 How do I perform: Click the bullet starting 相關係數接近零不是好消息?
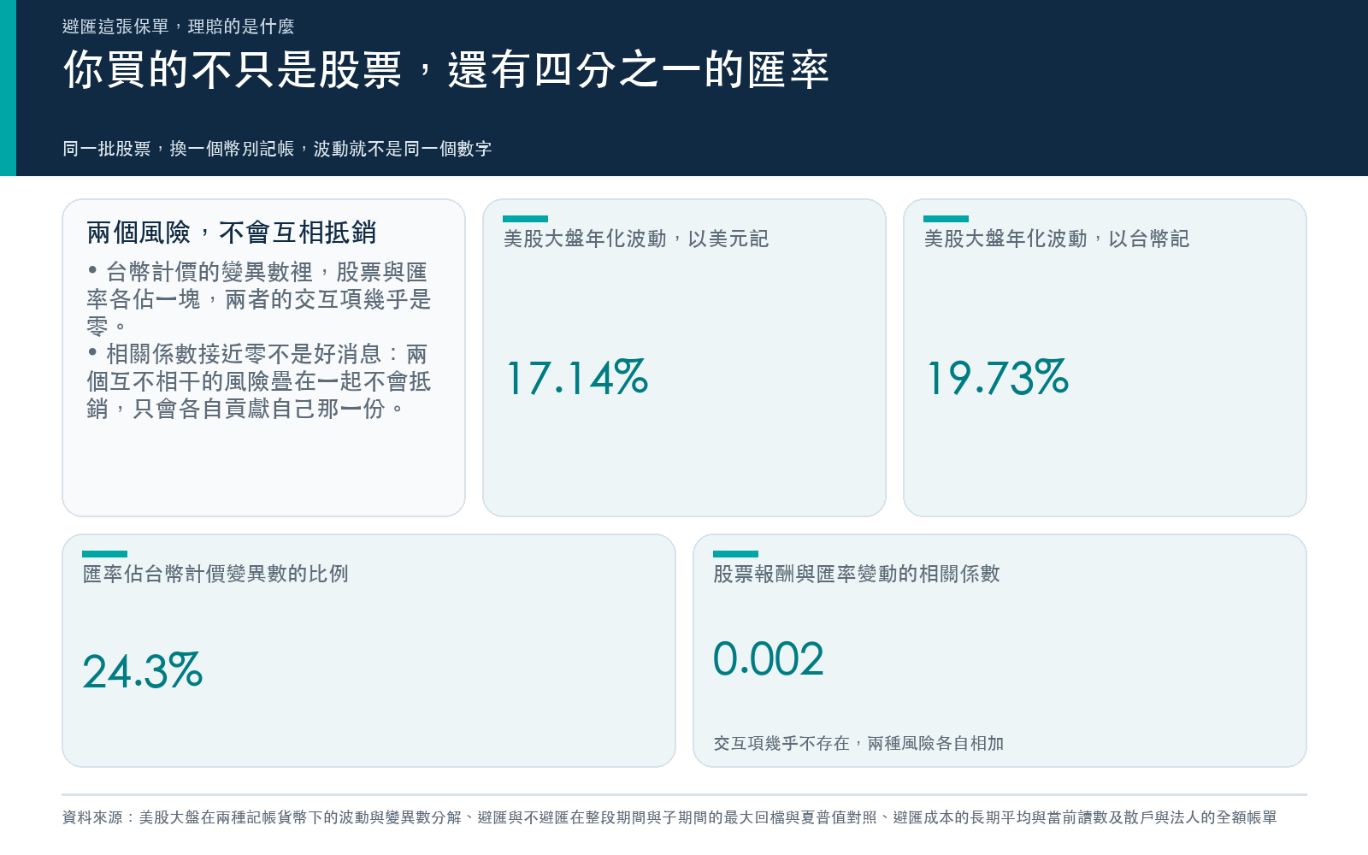pyautogui.click(x=259, y=381)
